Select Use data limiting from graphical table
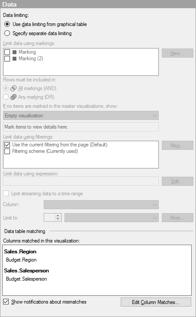Viewport: 196px width, 317px height. [7, 24]
